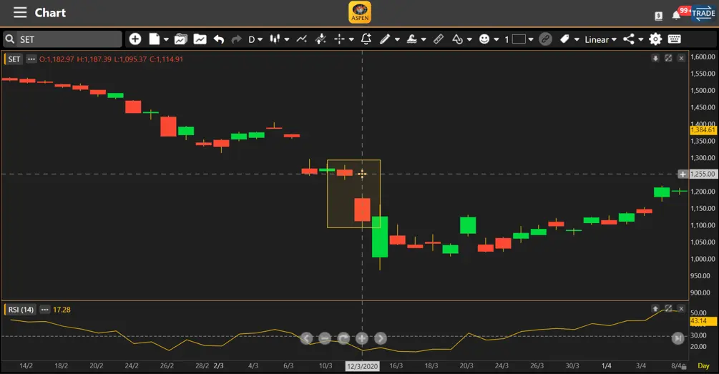Open the hamburger main menu

coord(20,13)
